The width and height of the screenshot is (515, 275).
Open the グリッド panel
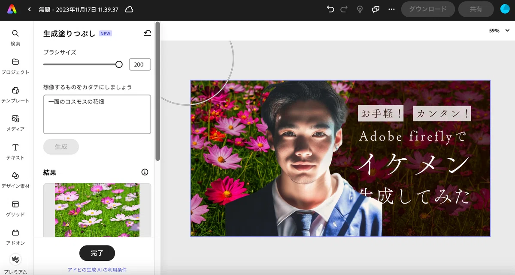pyautogui.click(x=15, y=209)
